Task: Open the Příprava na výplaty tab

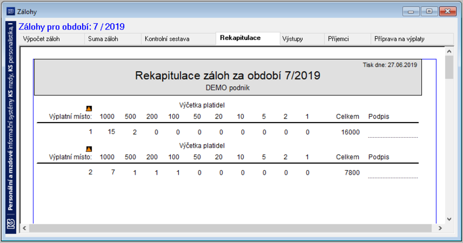Action: [x=411, y=39]
